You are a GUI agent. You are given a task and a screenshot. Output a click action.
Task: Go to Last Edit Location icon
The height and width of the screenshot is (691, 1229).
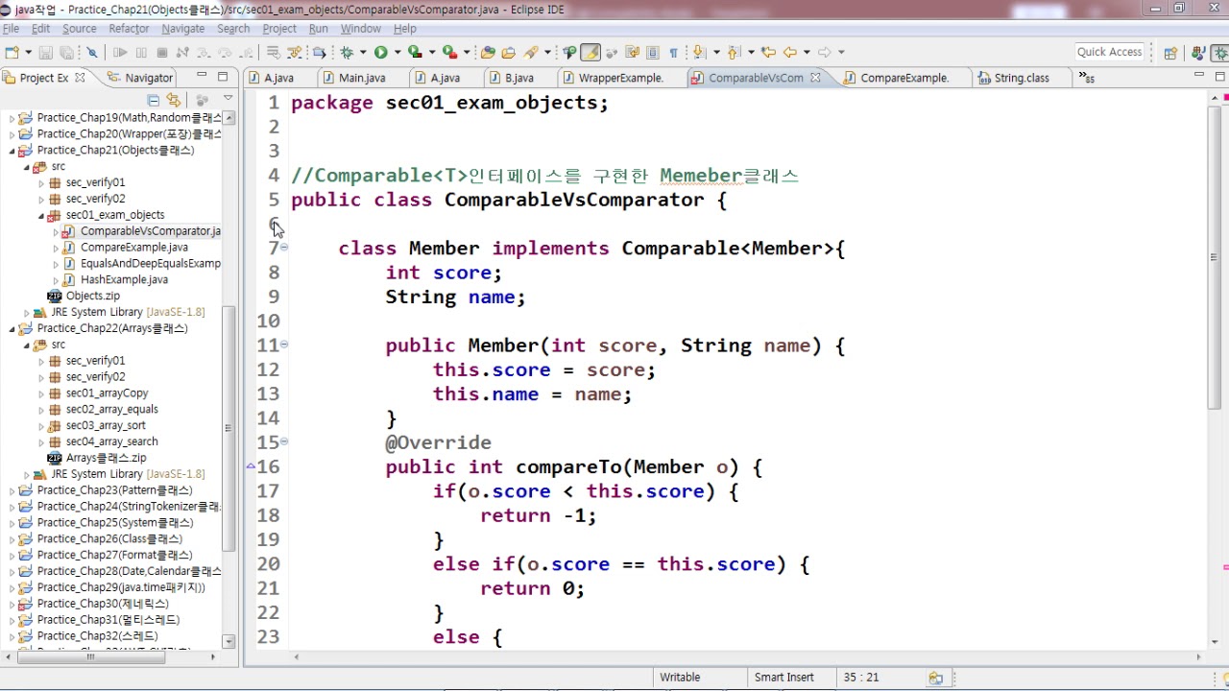click(768, 53)
